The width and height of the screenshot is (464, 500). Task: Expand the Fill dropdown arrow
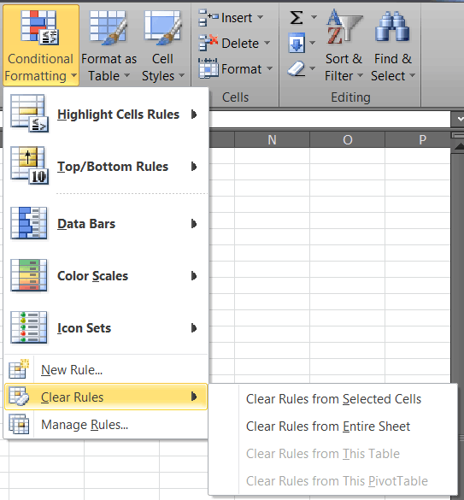click(312, 43)
